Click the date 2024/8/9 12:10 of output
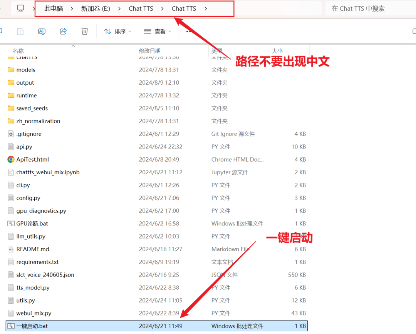416x334 pixels. (x=159, y=82)
